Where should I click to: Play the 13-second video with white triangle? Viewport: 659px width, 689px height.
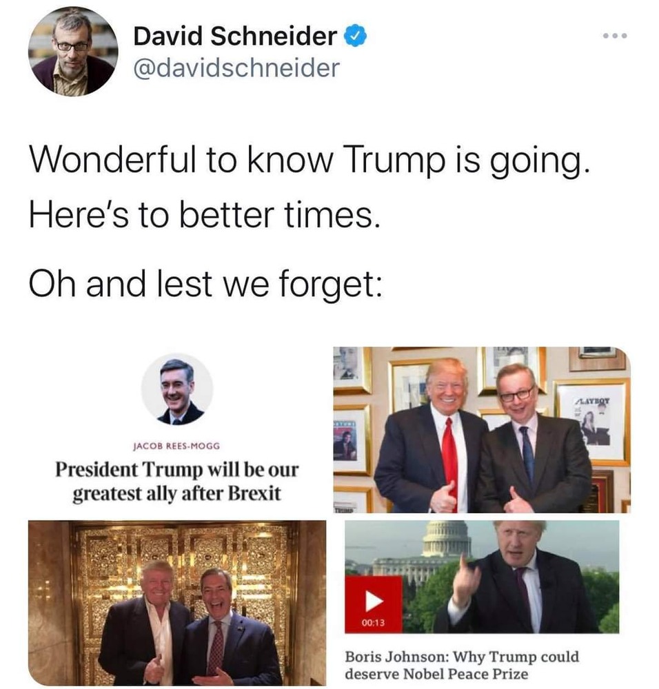374,600
